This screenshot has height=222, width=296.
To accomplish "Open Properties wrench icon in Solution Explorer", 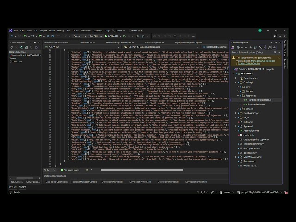I will tap(269, 47).
